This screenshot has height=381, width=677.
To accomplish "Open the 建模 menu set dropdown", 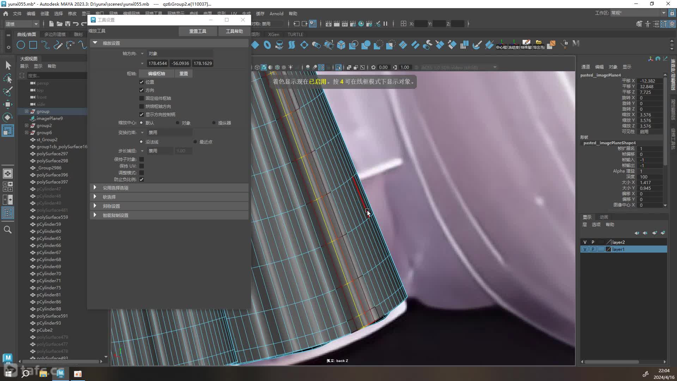I will (x=21, y=24).
